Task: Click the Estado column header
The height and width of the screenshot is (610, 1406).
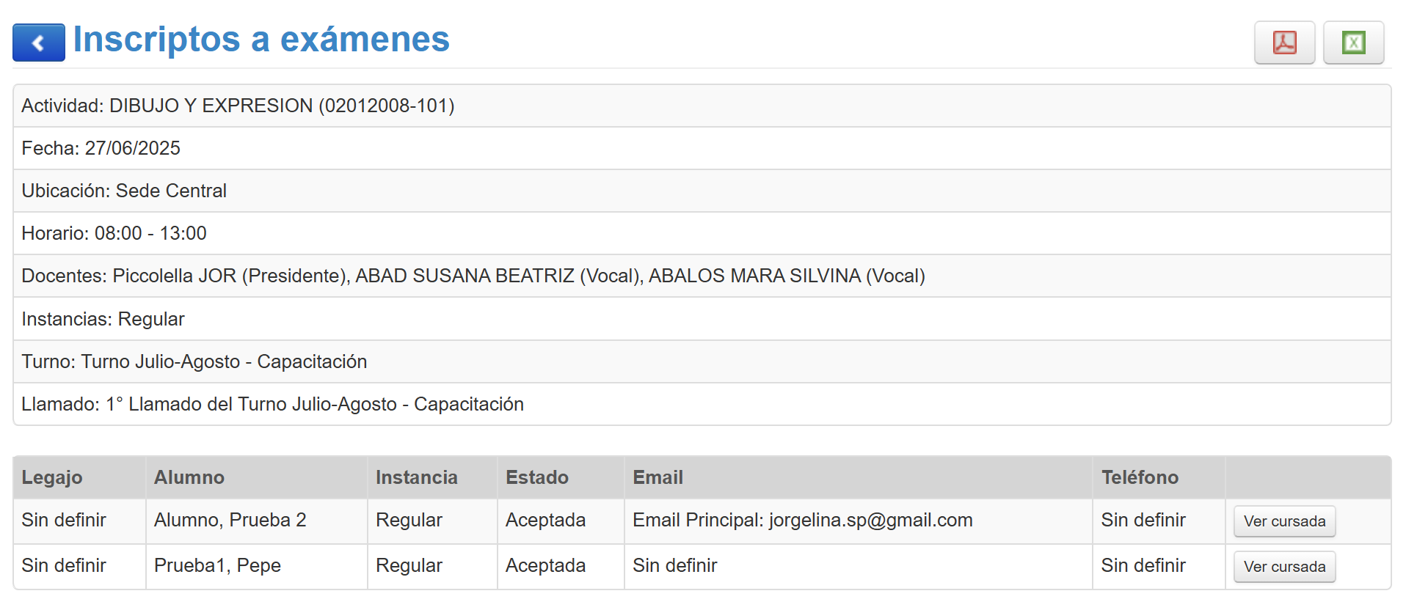Action: 536,477
